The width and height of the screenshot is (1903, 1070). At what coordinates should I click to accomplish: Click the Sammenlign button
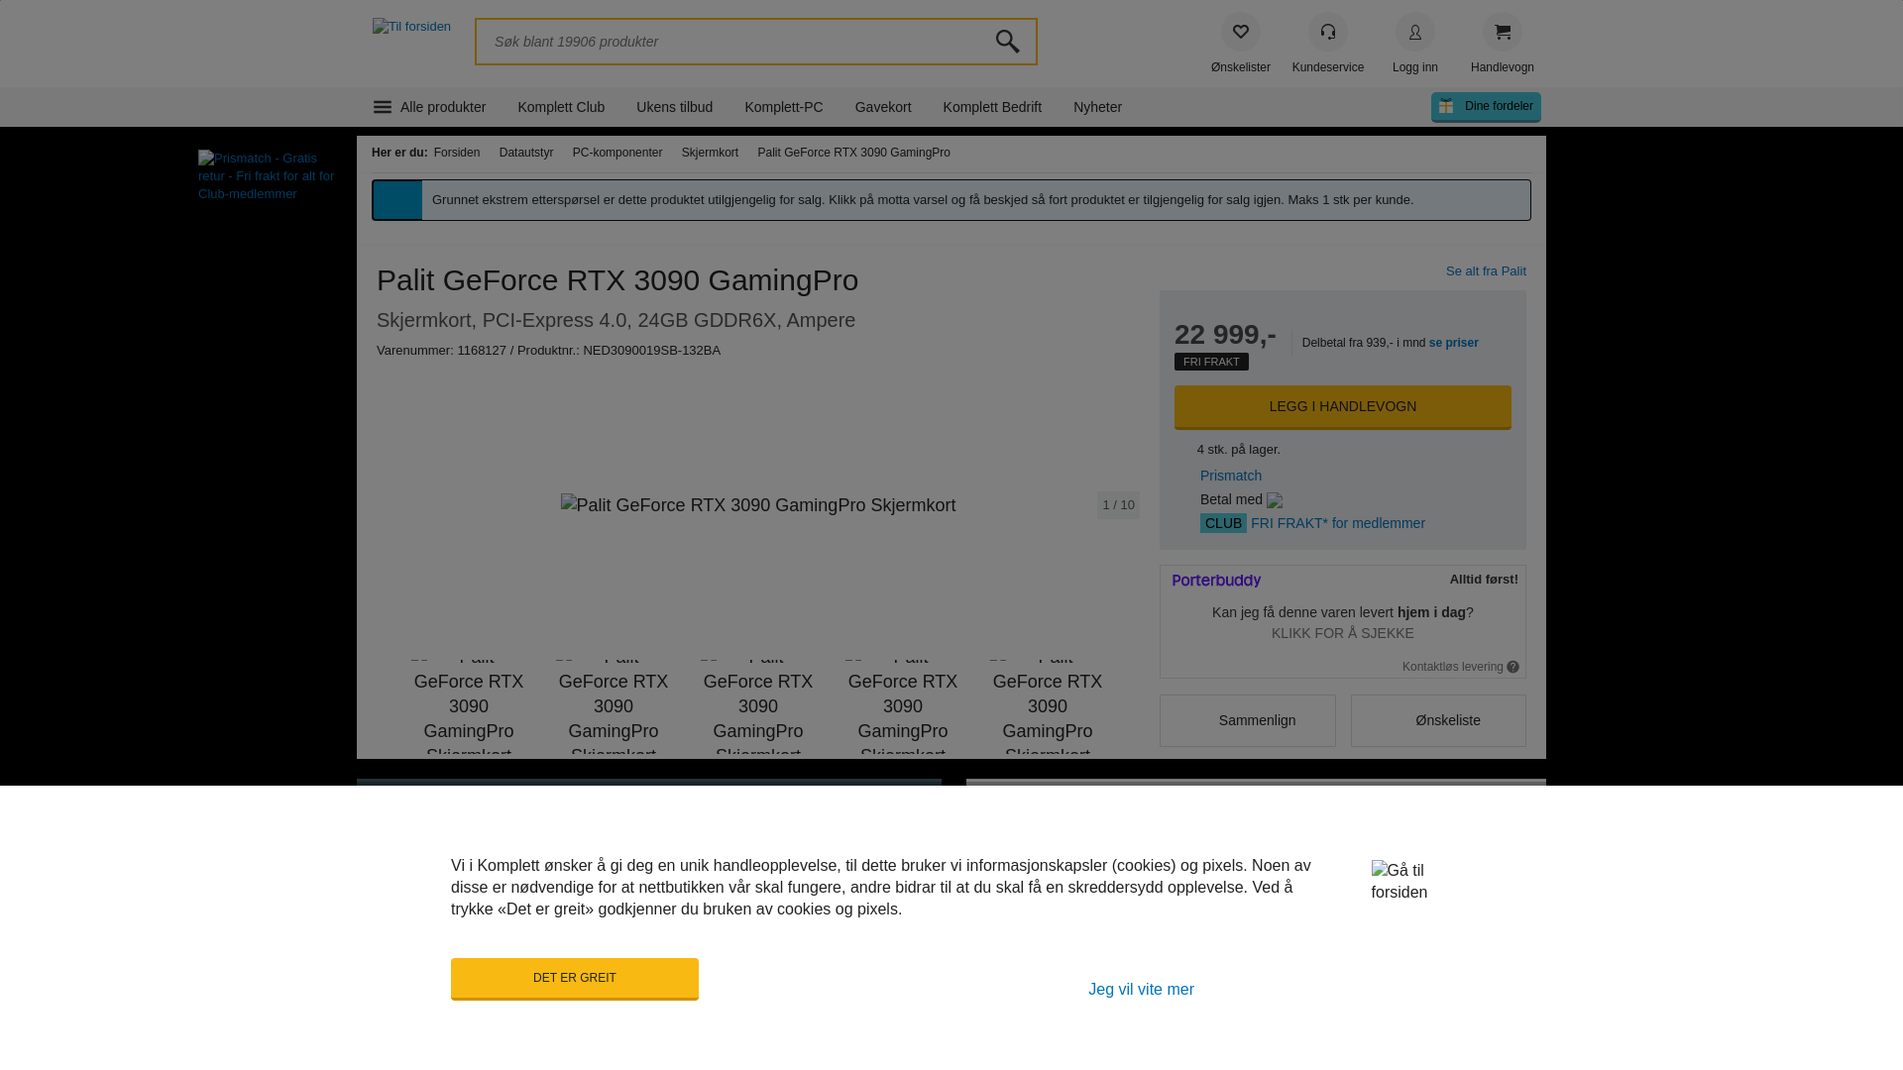pyautogui.click(x=1247, y=720)
